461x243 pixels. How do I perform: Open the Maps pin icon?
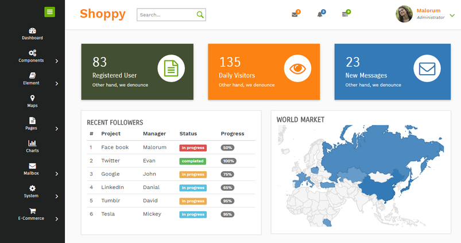[32, 98]
